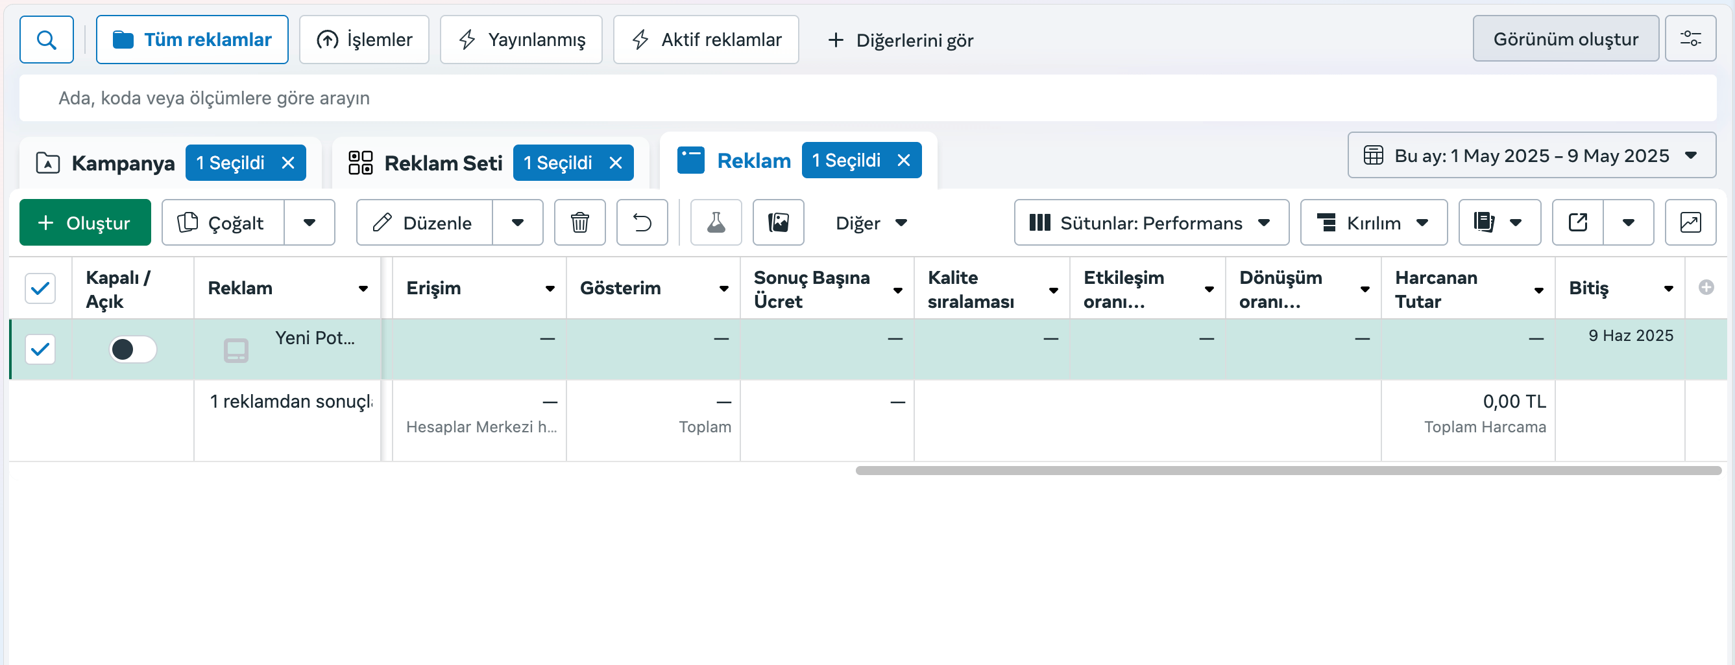Viewport: 1735px width, 665px height.
Task: Switch to the Yayınlanmış view
Action: tap(520, 40)
